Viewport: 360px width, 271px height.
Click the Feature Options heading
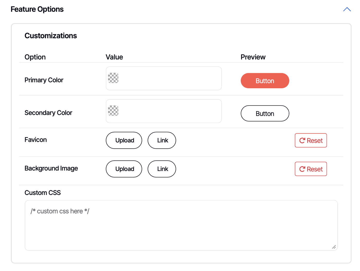37,9
